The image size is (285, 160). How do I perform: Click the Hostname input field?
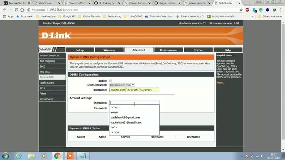[x=134, y=90]
